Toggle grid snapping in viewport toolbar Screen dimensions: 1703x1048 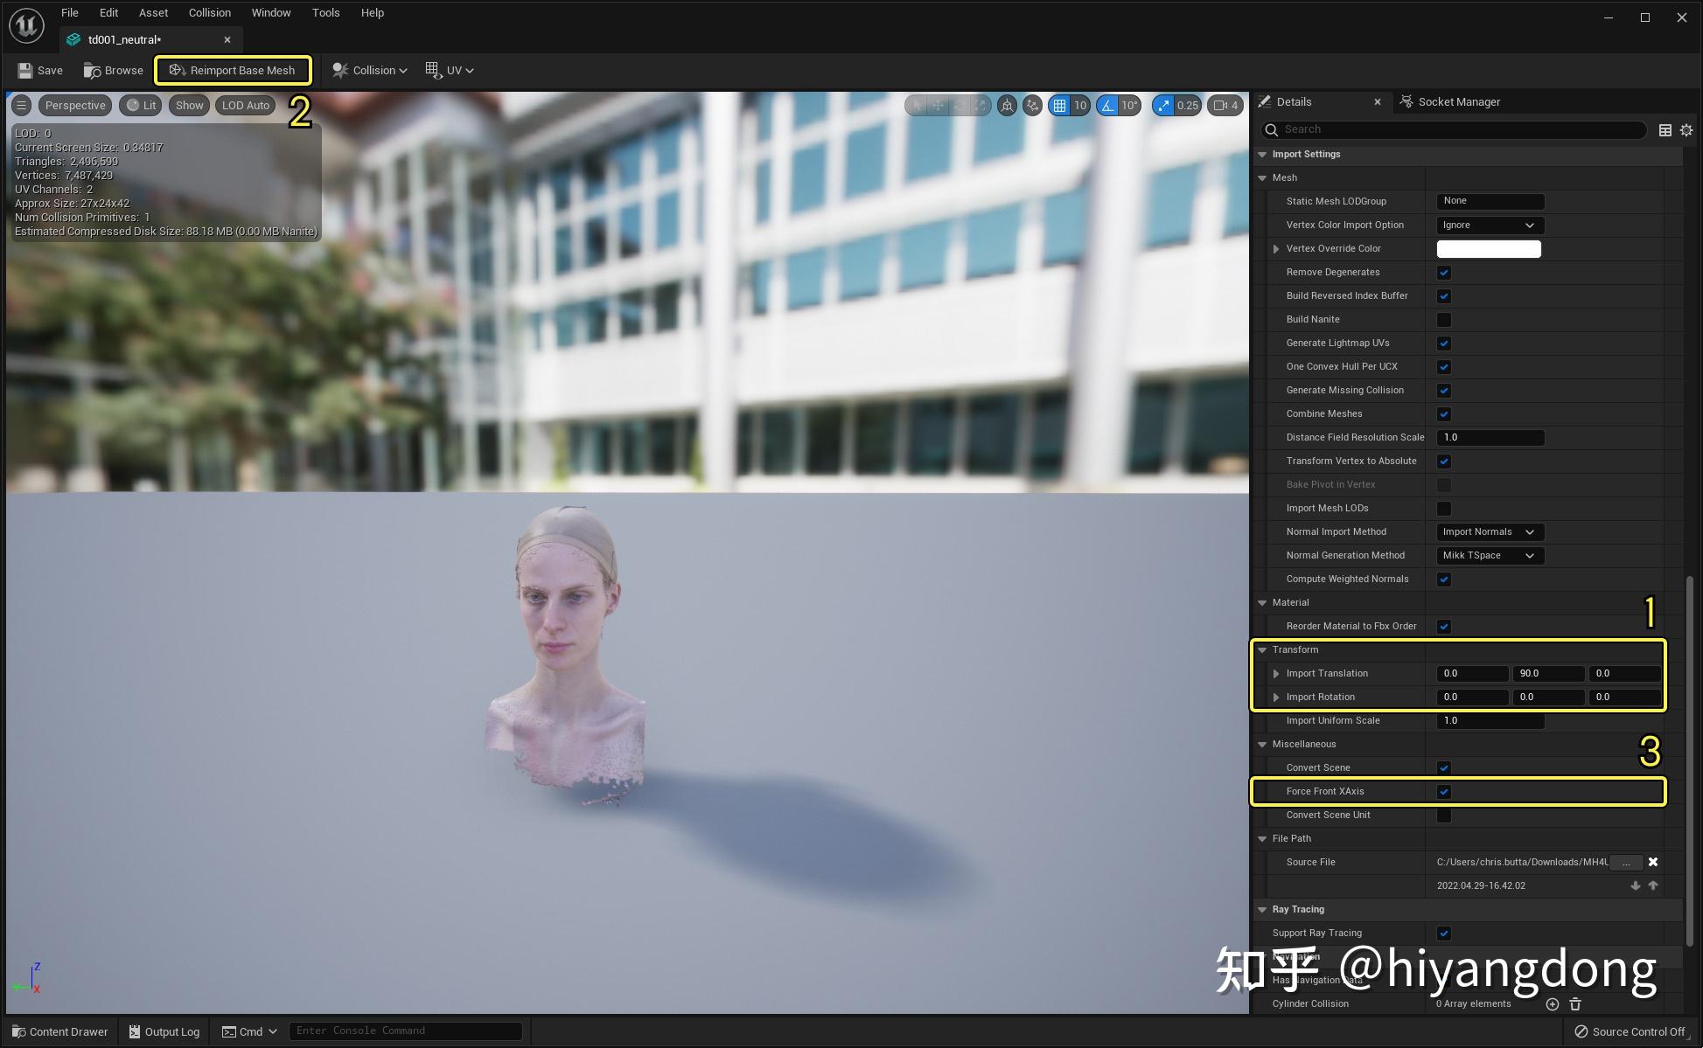pyautogui.click(x=1059, y=106)
